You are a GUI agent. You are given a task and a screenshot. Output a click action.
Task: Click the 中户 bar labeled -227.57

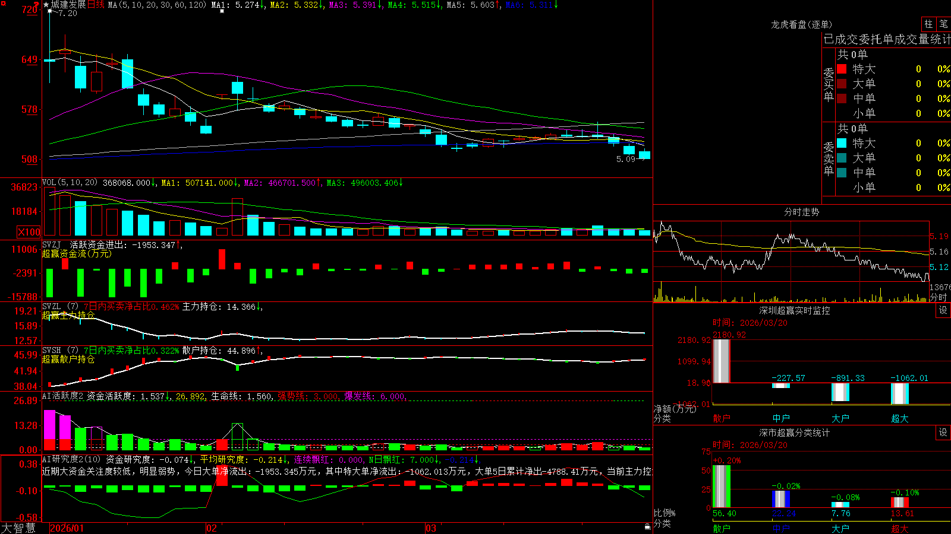tap(781, 386)
